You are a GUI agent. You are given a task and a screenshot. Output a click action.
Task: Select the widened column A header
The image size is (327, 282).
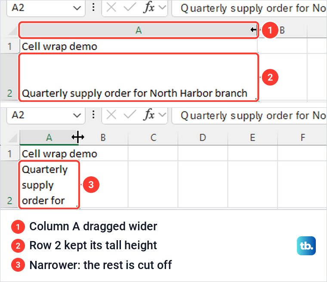(x=139, y=30)
